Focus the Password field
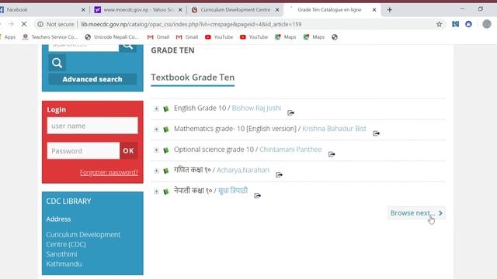Screen dimensions: 497x279 (x=83, y=150)
